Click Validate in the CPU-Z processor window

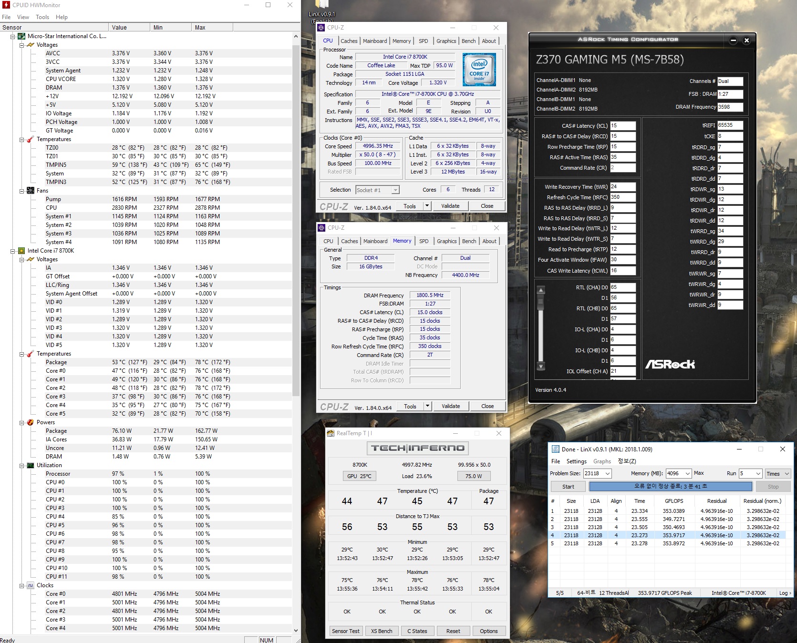(x=450, y=206)
